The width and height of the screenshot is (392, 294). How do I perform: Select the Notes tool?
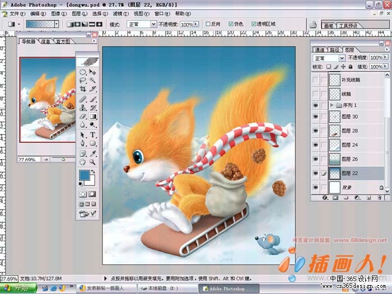pos(83,153)
